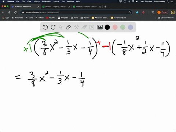Select the pen drawing tool

click(69, 27)
